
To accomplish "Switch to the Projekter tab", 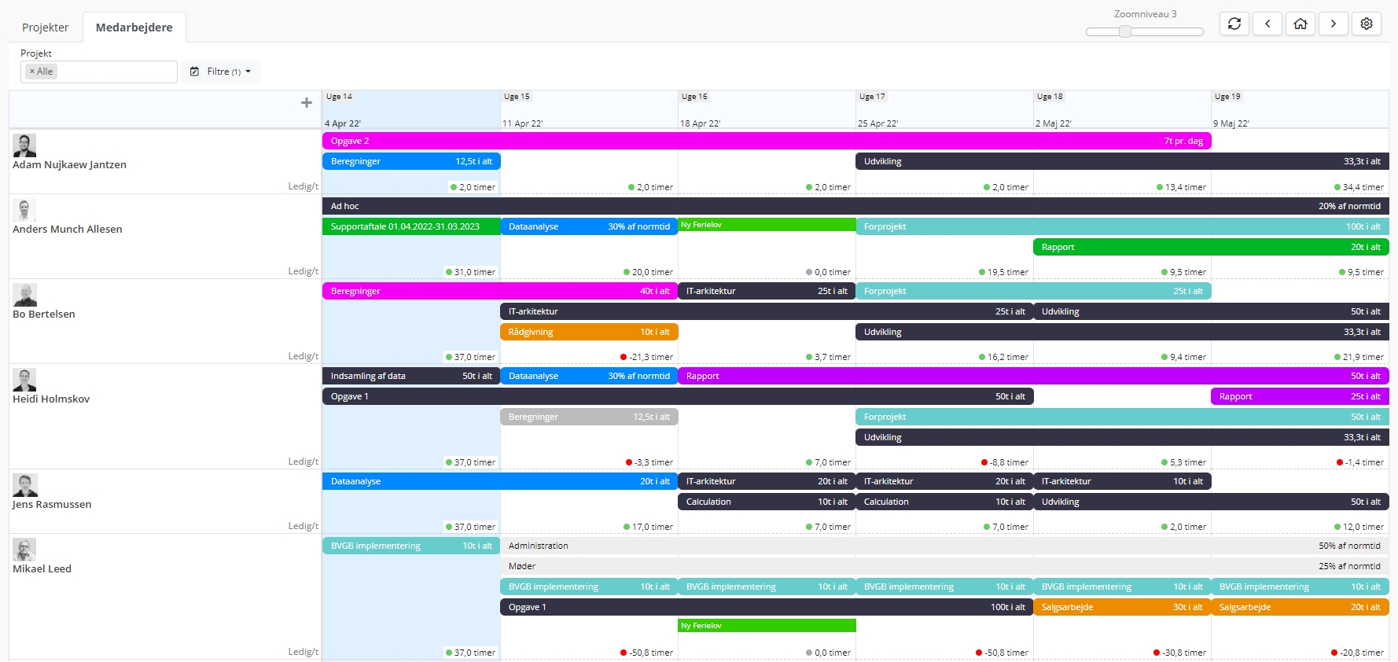I will point(45,28).
